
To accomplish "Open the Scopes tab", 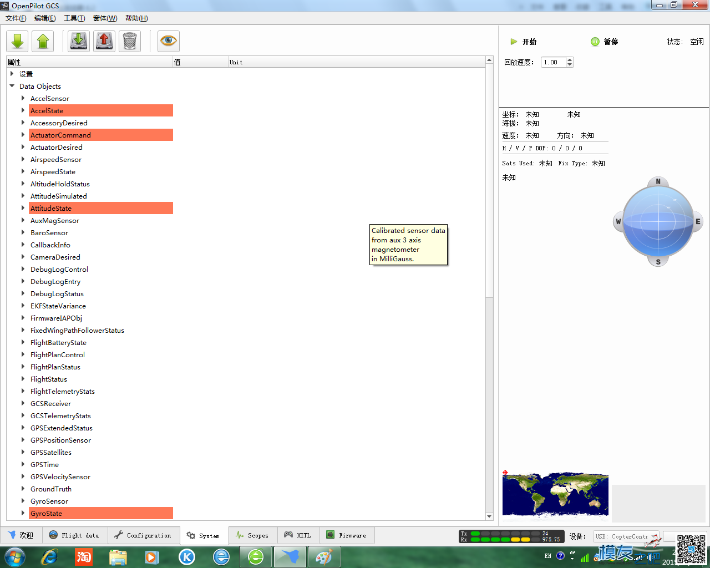I will point(252,535).
